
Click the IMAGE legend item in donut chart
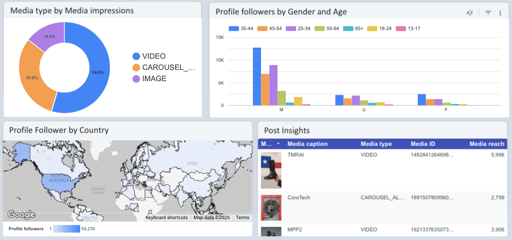[x=149, y=79]
